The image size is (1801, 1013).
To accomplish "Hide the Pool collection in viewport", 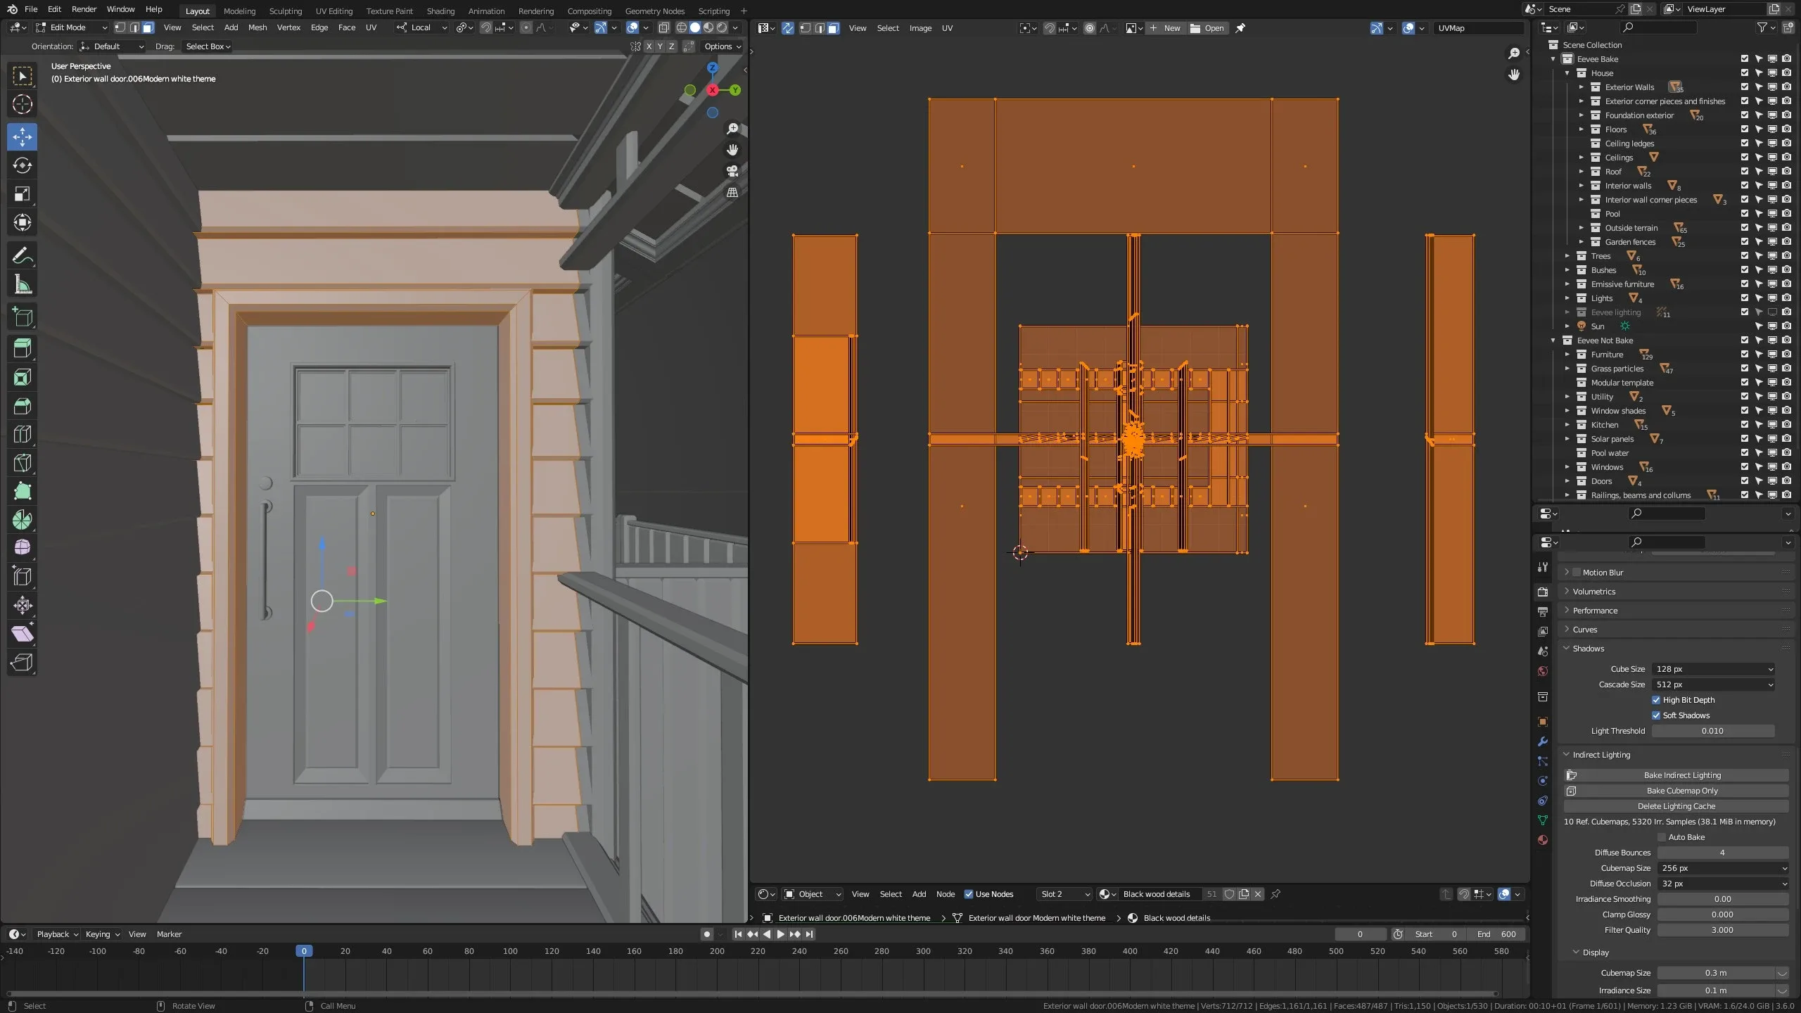I will click(1772, 214).
